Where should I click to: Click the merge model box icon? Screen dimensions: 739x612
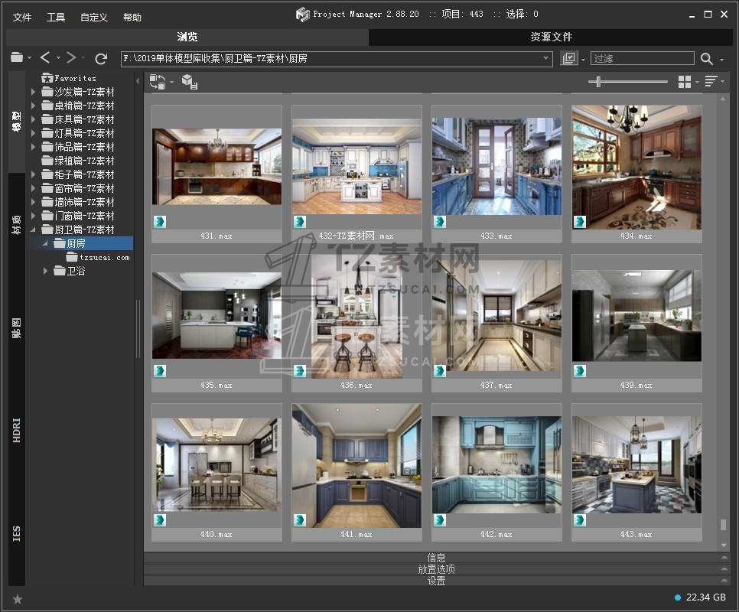pyautogui.click(x=189, y=82)
